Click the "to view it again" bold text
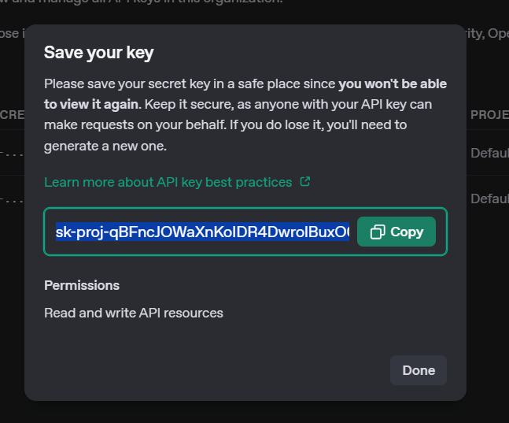This screenshot has height=423, width=509. (x=91, y=104)
